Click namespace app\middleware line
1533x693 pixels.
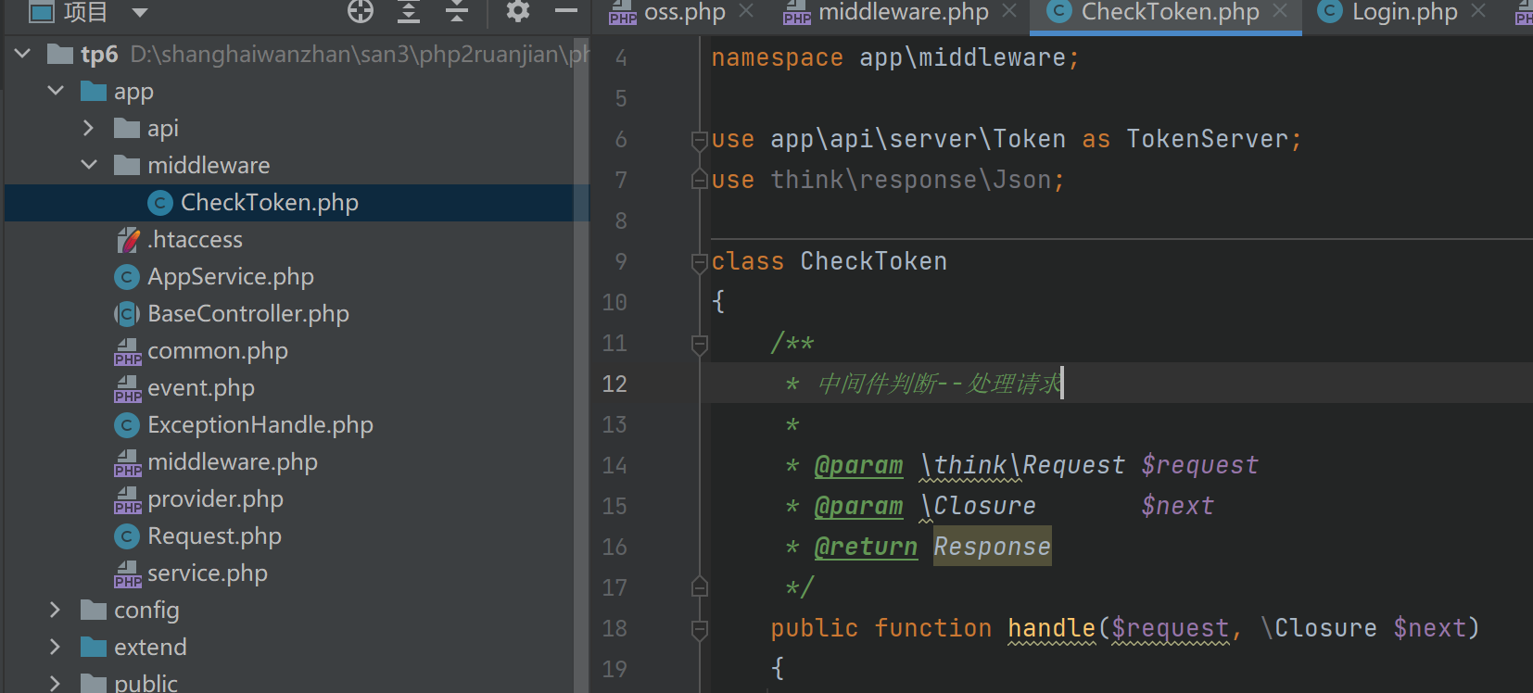coord(894,57)
